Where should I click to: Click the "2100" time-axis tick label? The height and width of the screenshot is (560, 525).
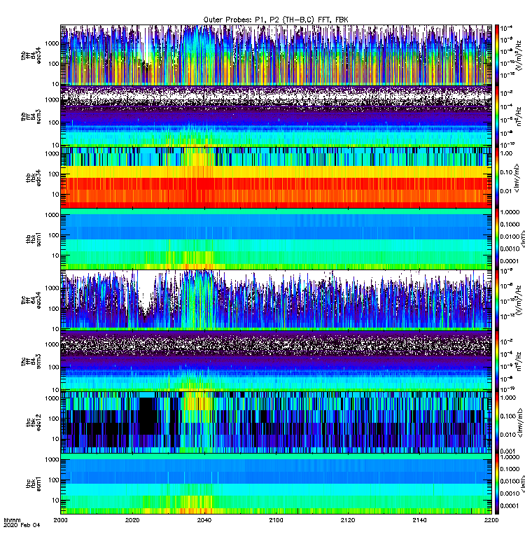tap(276, 520)
